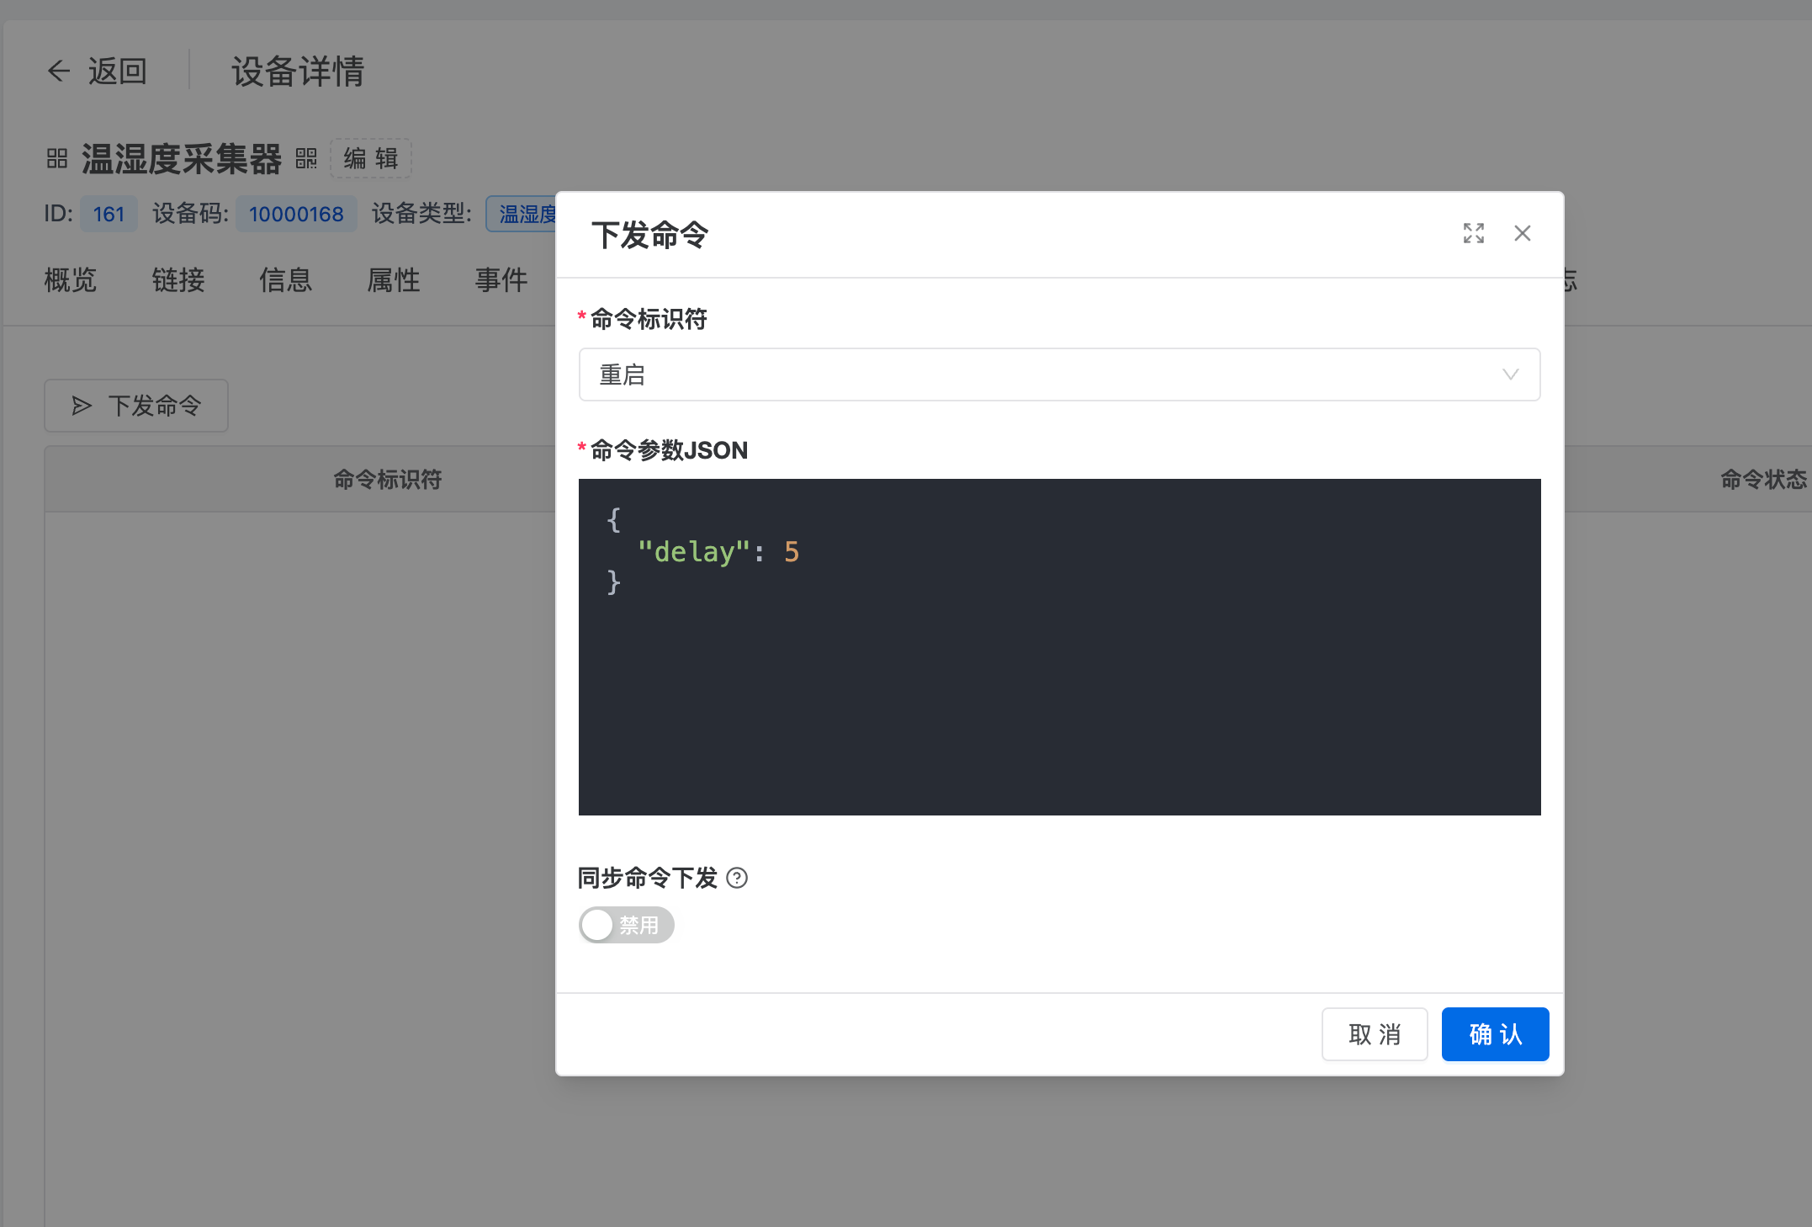
Task: Toggle the 同步命令下发 switch
Action: point(626,925)
